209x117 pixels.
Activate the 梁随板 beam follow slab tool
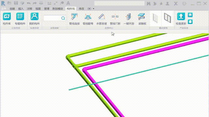[142, 19]
